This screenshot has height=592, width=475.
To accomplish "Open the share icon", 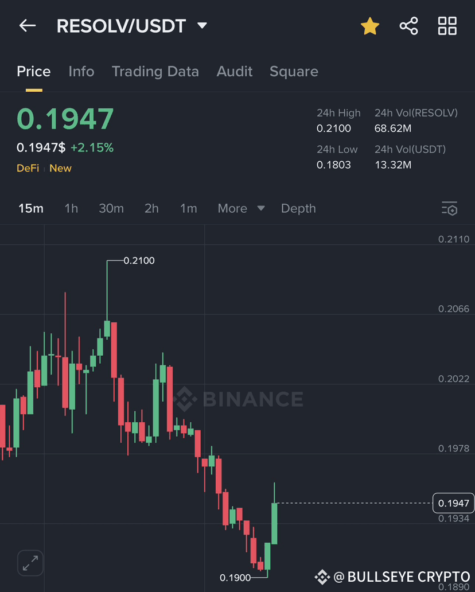I will [x=409, y=26].
